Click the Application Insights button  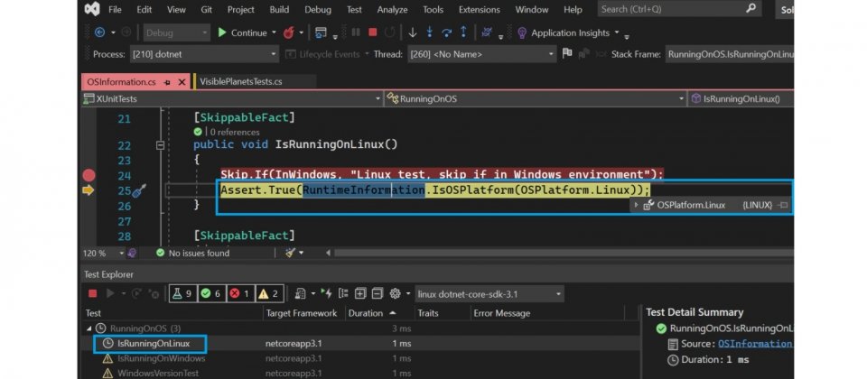(x=569, y=32)
